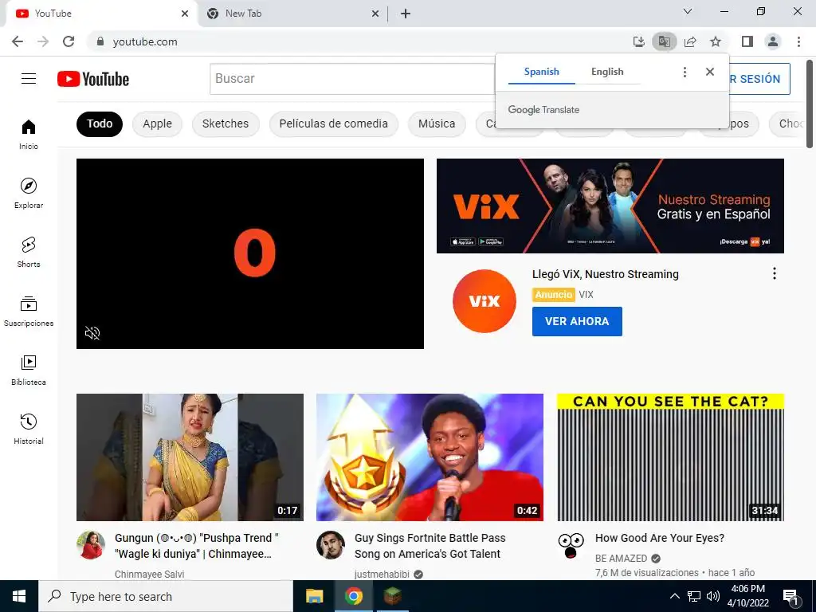The image size is (816, 612).
Task: Open Windows notification center
Action: (x=790, y=597)
